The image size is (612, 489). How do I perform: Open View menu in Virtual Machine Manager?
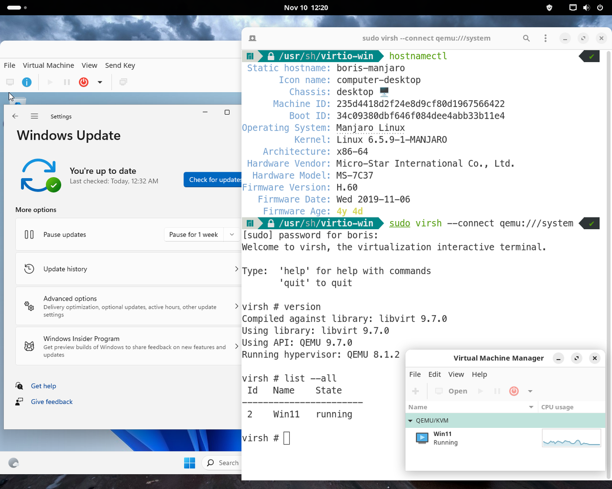click(x=456, y=374)
